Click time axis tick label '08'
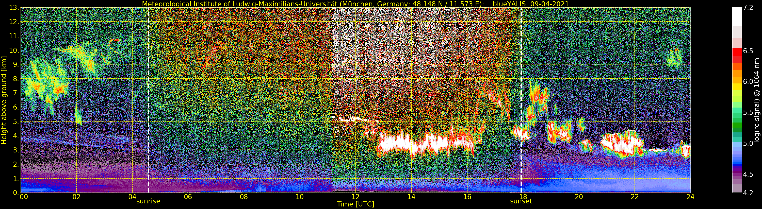This screenshot has width=762, height=209. pyautogui.click(x=244, y=197)
